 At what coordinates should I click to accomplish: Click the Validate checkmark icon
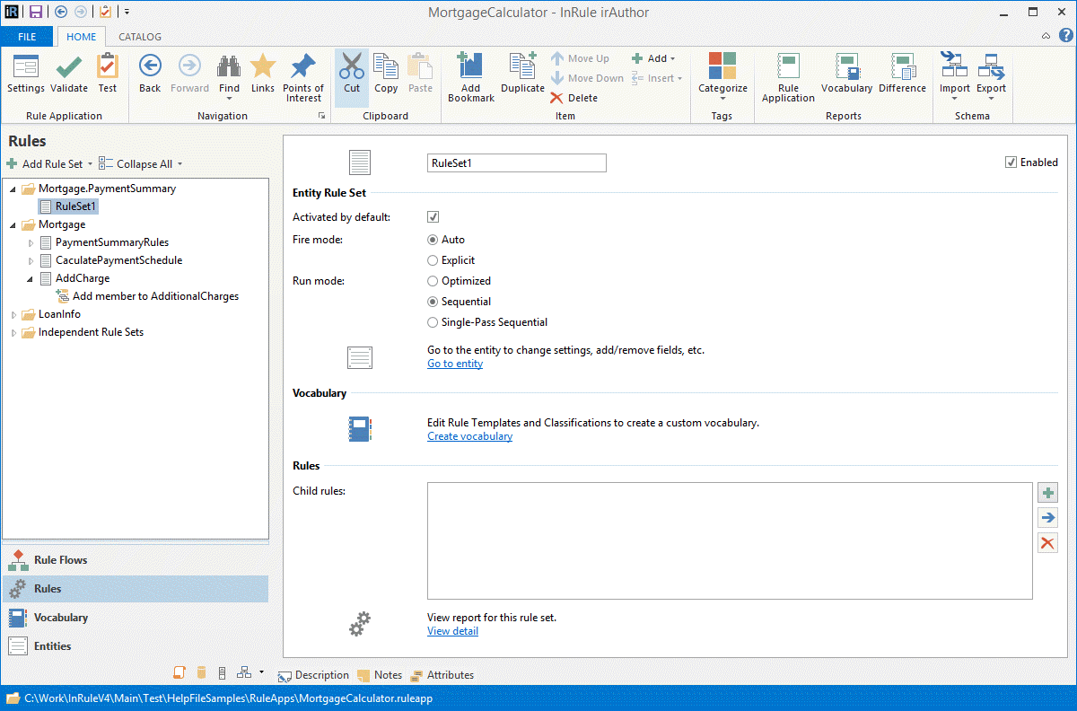tap(69, 67)
